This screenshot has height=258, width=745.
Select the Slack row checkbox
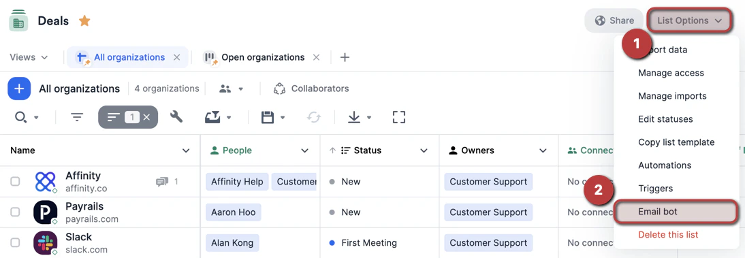(x=15, y=243)
